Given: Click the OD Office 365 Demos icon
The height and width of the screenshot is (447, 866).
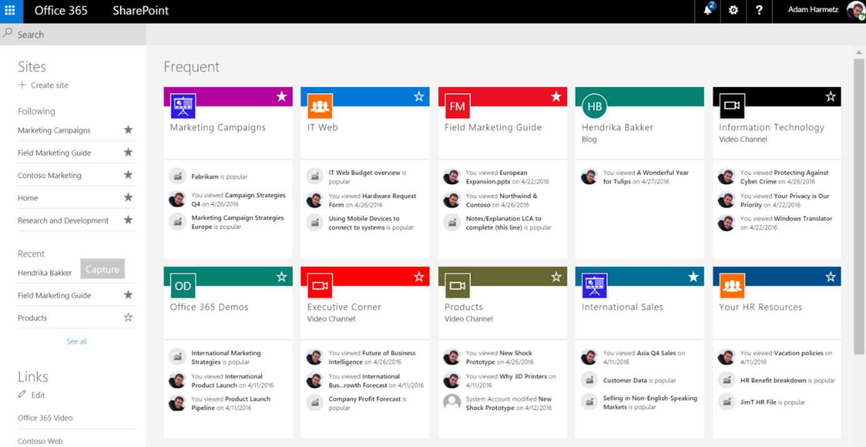Looking at the screenshot, I should [x=183, y=286].
